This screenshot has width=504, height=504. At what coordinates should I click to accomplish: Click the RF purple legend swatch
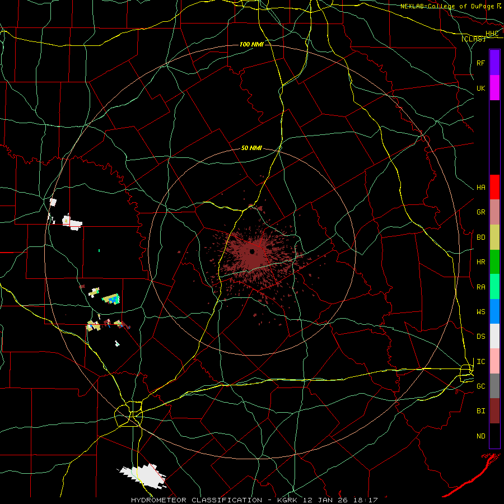[494, 62]
